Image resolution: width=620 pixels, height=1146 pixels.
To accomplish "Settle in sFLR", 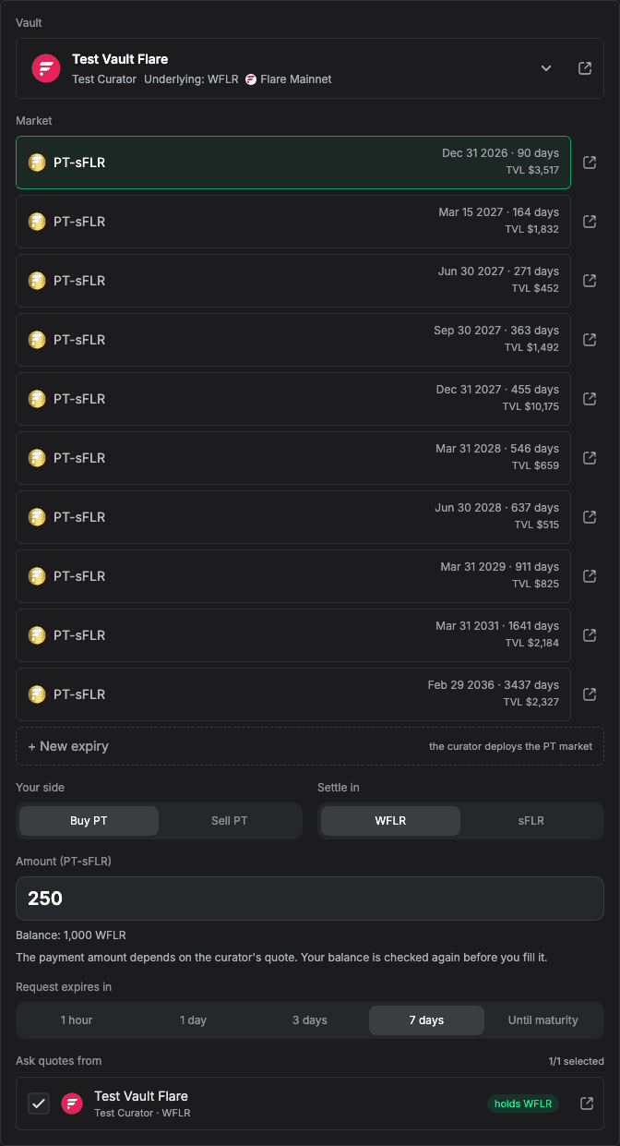I will pos(531,821).
